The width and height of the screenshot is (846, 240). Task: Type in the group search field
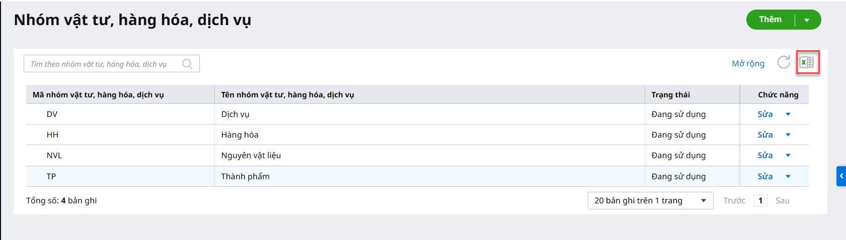103,64
